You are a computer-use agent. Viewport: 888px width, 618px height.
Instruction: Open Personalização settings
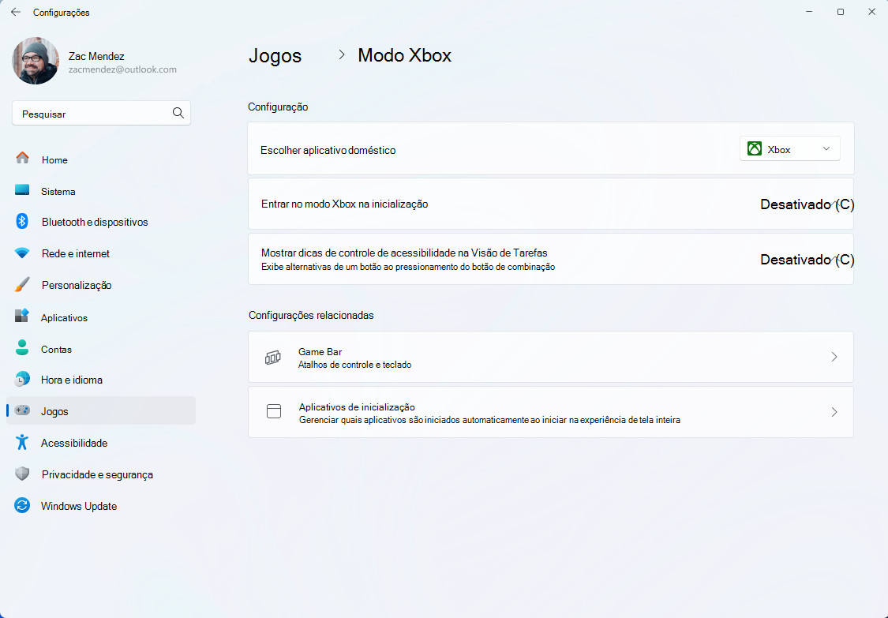(101, 286)
